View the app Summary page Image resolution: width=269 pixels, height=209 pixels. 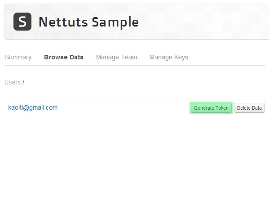[18, 57]
